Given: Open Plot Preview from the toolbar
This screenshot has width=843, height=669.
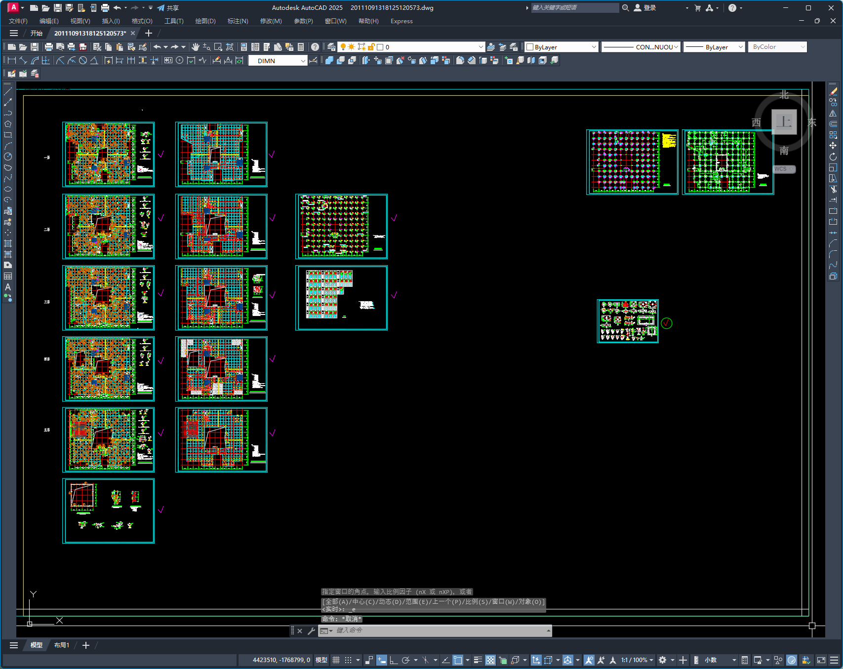Looking at the screenshot, I should pos(60,47).
